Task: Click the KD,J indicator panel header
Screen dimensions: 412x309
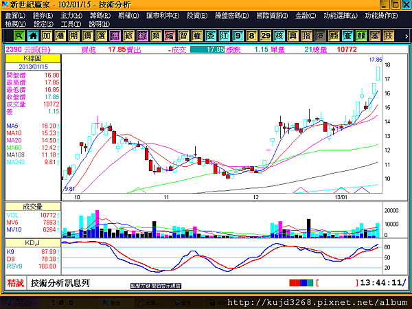Action: coord(33,243)
